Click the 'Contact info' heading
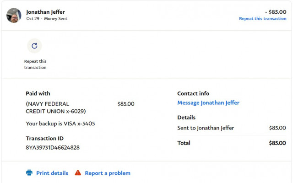Image resolution: width=293 pixels, height=183 pixels. pos(193,93)
